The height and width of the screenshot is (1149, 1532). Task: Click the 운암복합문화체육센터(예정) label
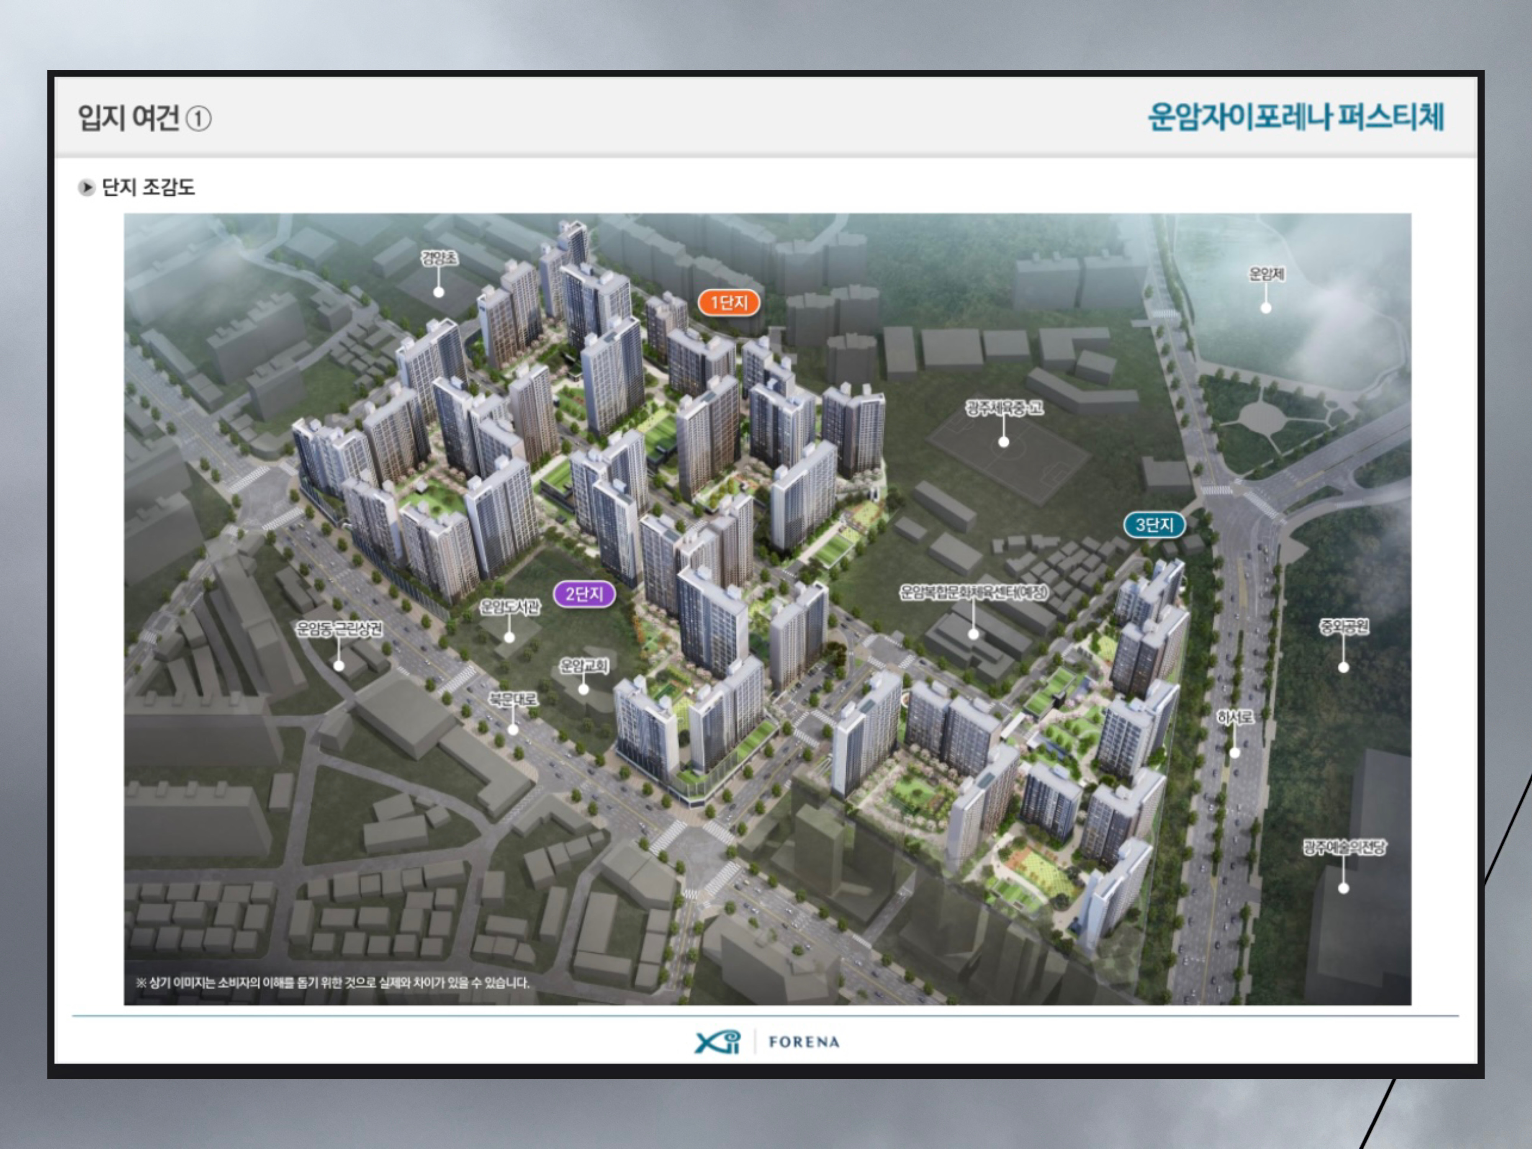pos(973,592)
